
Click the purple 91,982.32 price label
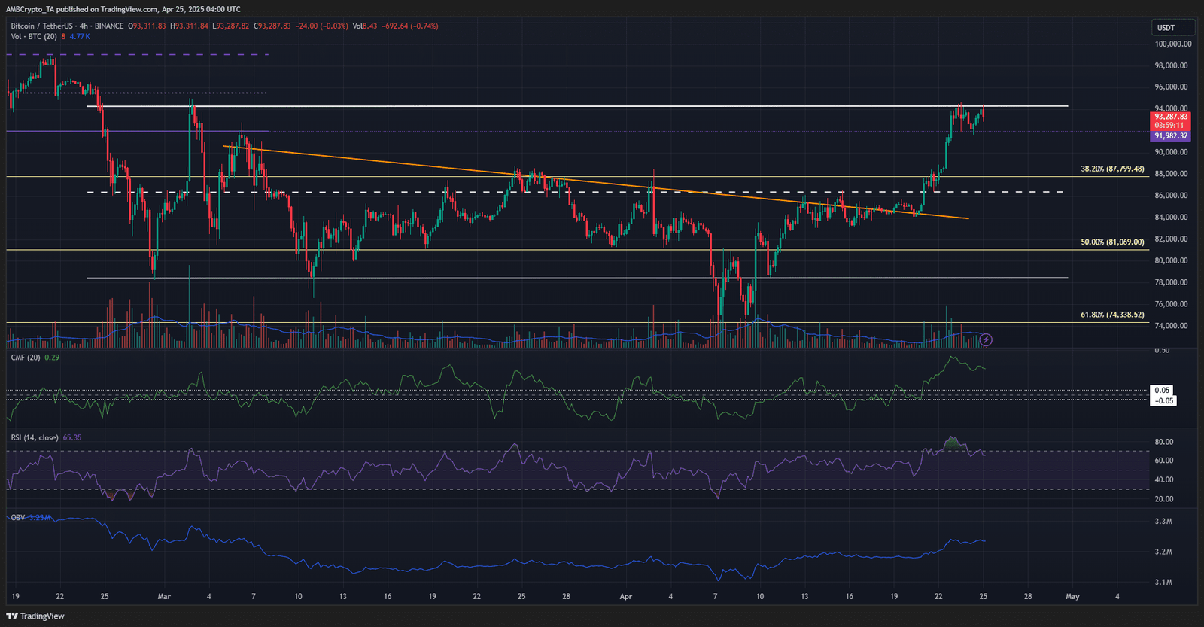[x=1171, y=136]
